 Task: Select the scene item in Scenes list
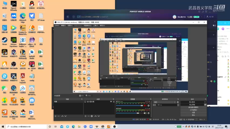[68, 101]
